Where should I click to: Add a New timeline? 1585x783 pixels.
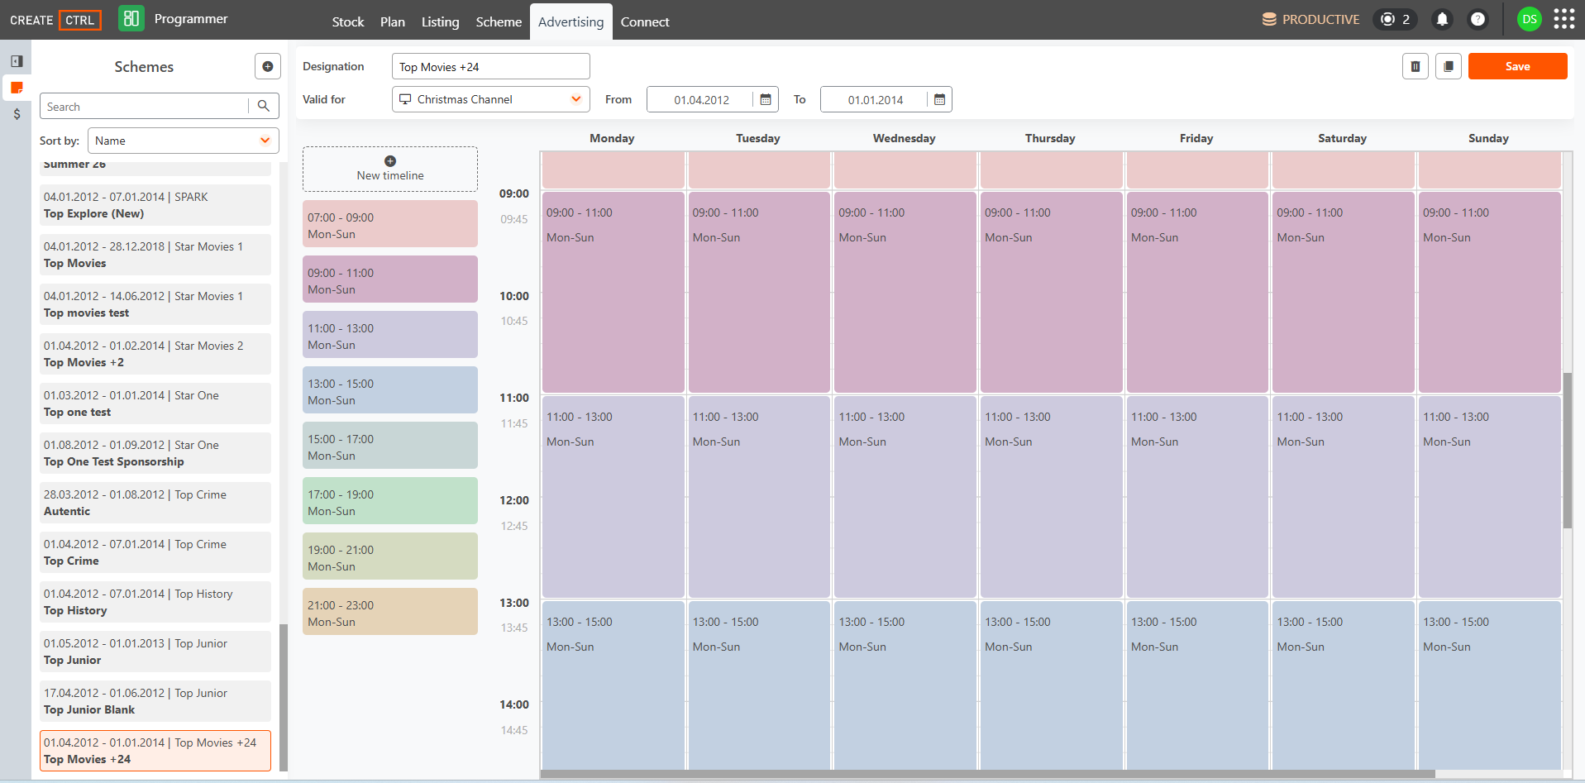pos(390,169)
